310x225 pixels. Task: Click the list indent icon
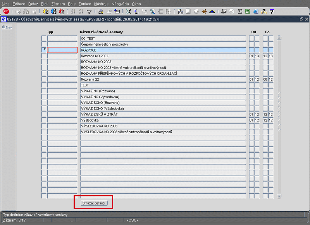[160, 12]
